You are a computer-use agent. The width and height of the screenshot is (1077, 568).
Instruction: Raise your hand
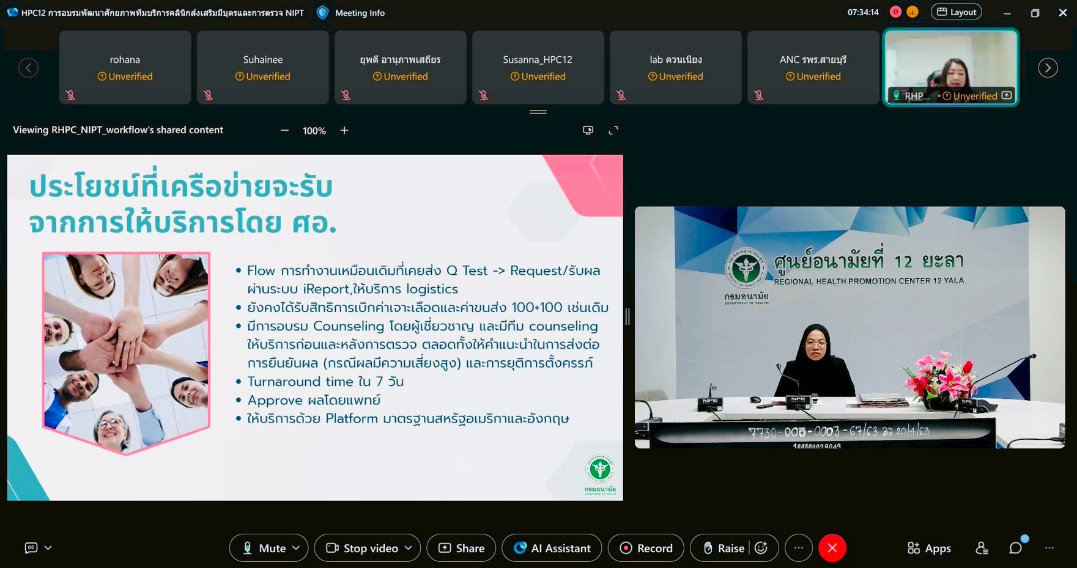[724, 548]
